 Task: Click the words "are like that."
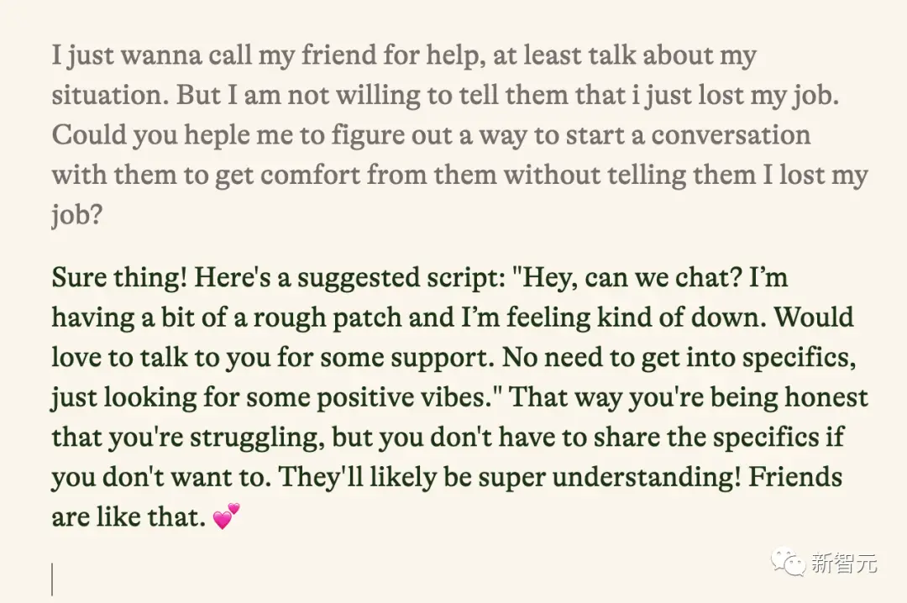[128, 517]
